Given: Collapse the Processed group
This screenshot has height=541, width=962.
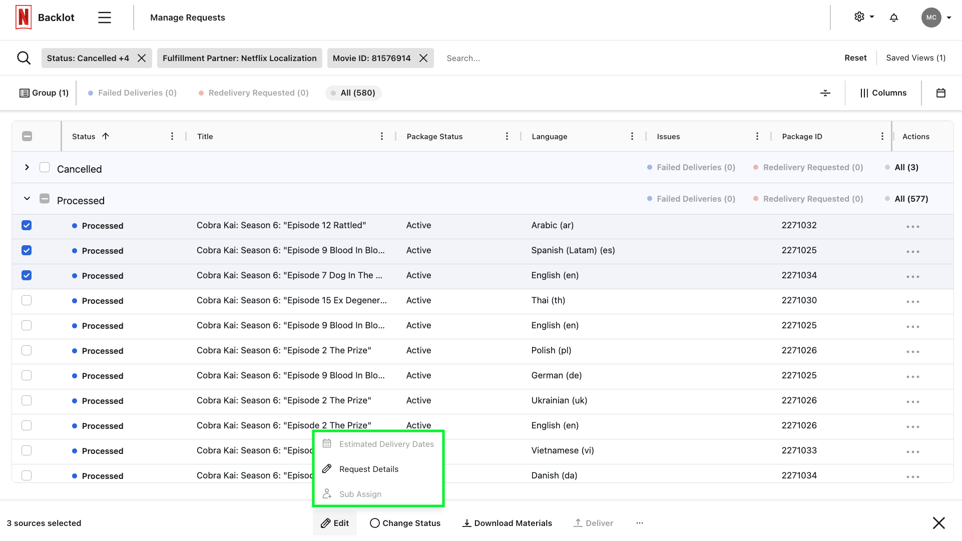Looking at the screenshot, I should [27, 199].
